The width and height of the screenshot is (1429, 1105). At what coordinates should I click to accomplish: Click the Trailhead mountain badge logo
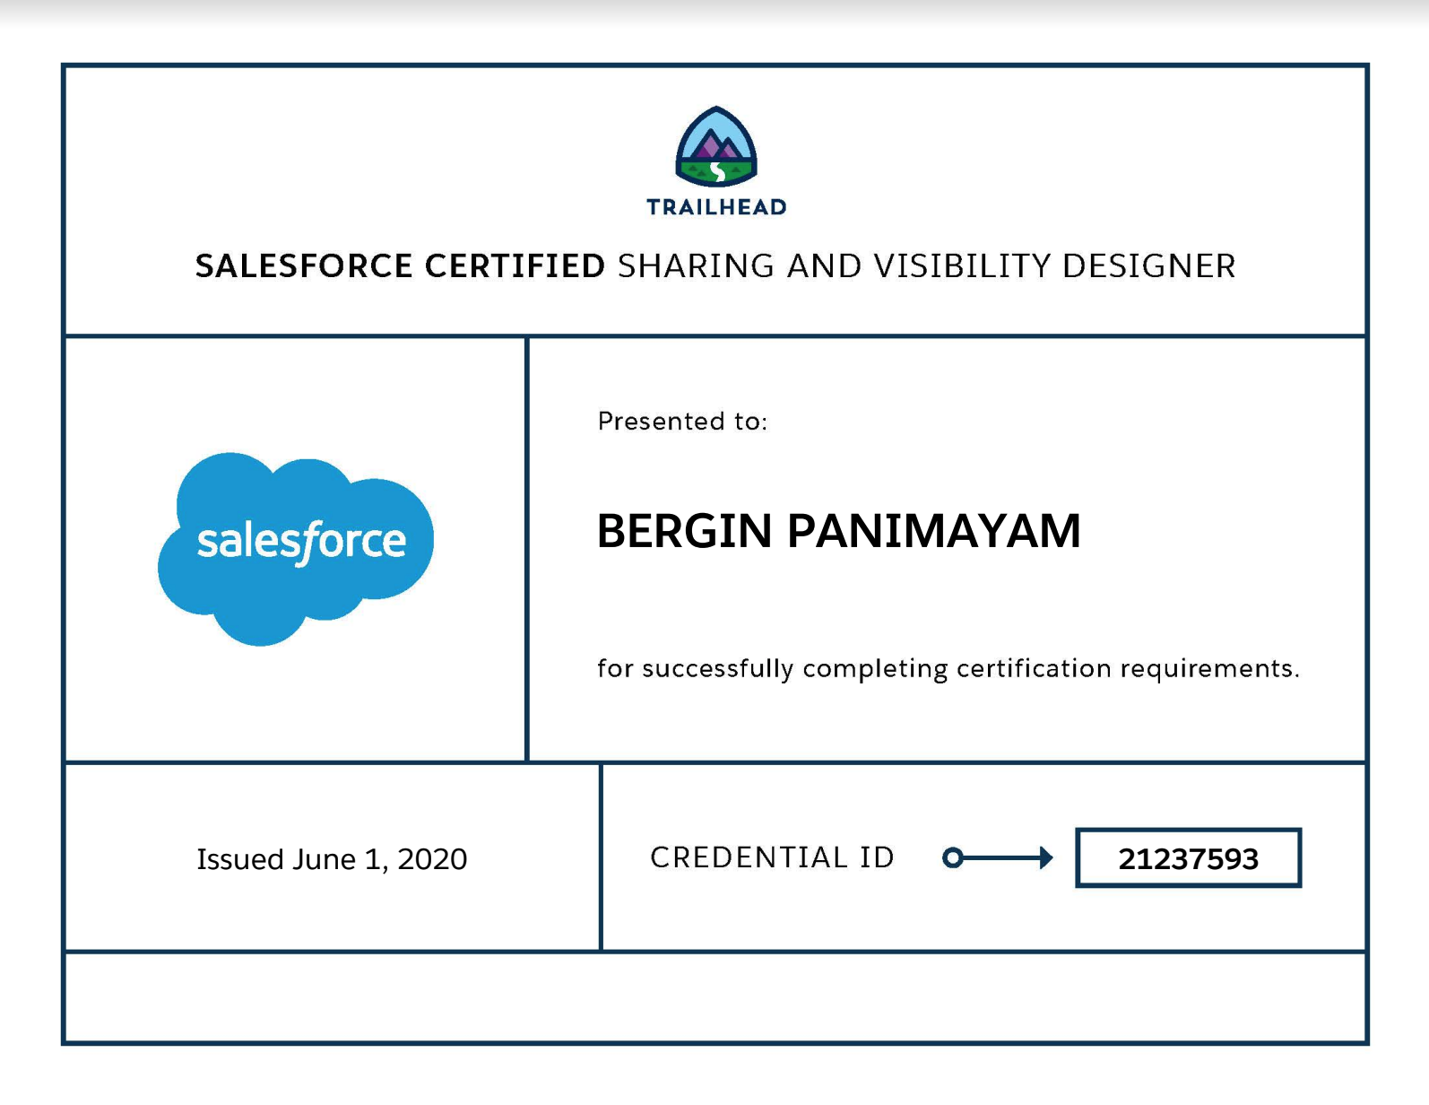tap(716, 146)
